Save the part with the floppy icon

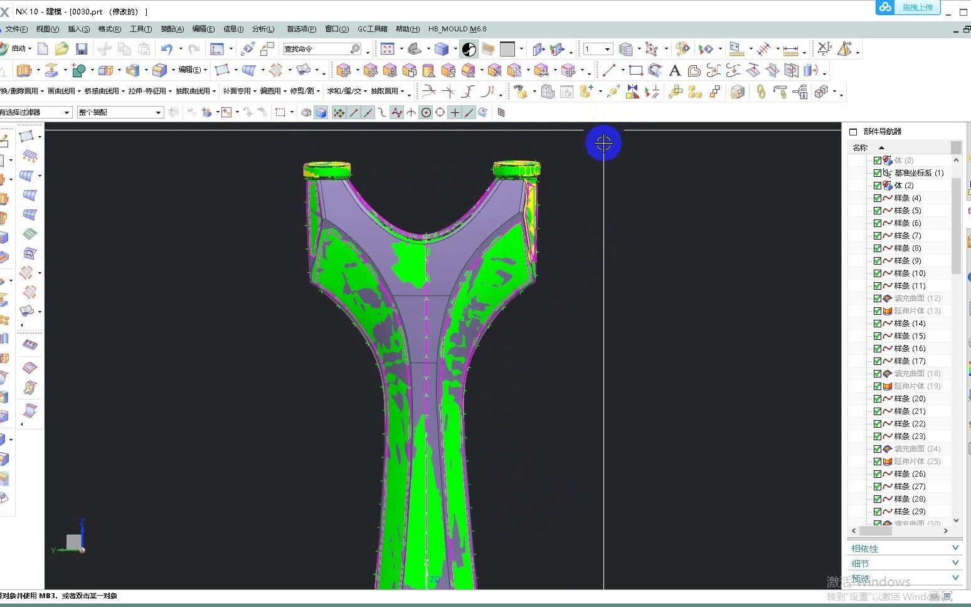81,49
